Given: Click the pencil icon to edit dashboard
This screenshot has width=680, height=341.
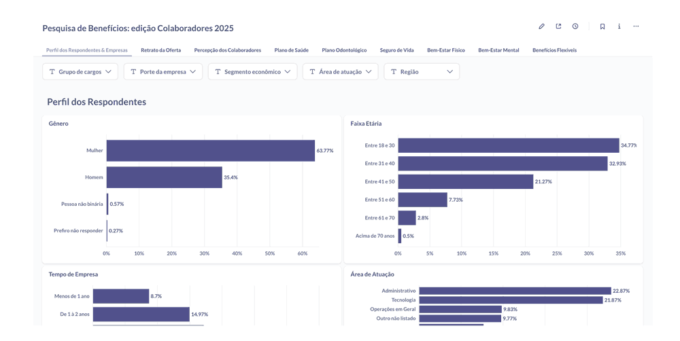Looking at the screenshot, I should coord(541,26).
